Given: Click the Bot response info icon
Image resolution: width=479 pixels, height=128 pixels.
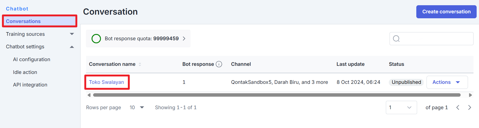Looking at the screenshot, I should [x=219, y=64].
